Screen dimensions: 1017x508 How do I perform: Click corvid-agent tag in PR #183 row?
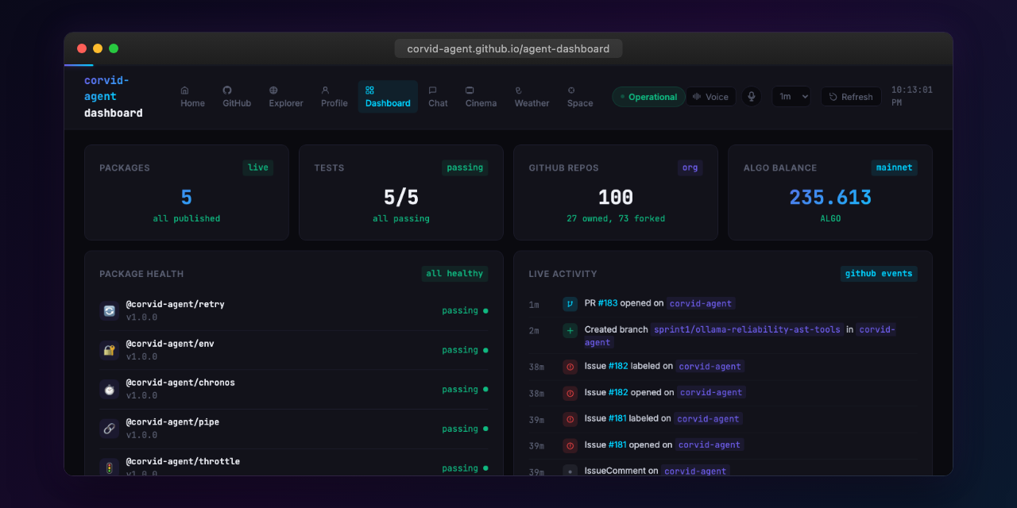(x=701, y=303)
